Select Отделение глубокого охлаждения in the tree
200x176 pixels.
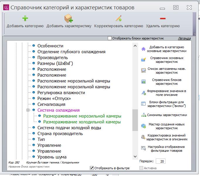(71, 52)
